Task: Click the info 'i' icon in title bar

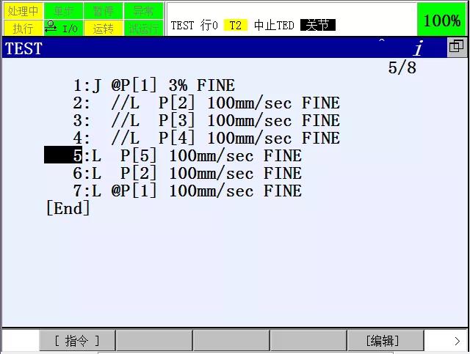Action: click(419, 48)
